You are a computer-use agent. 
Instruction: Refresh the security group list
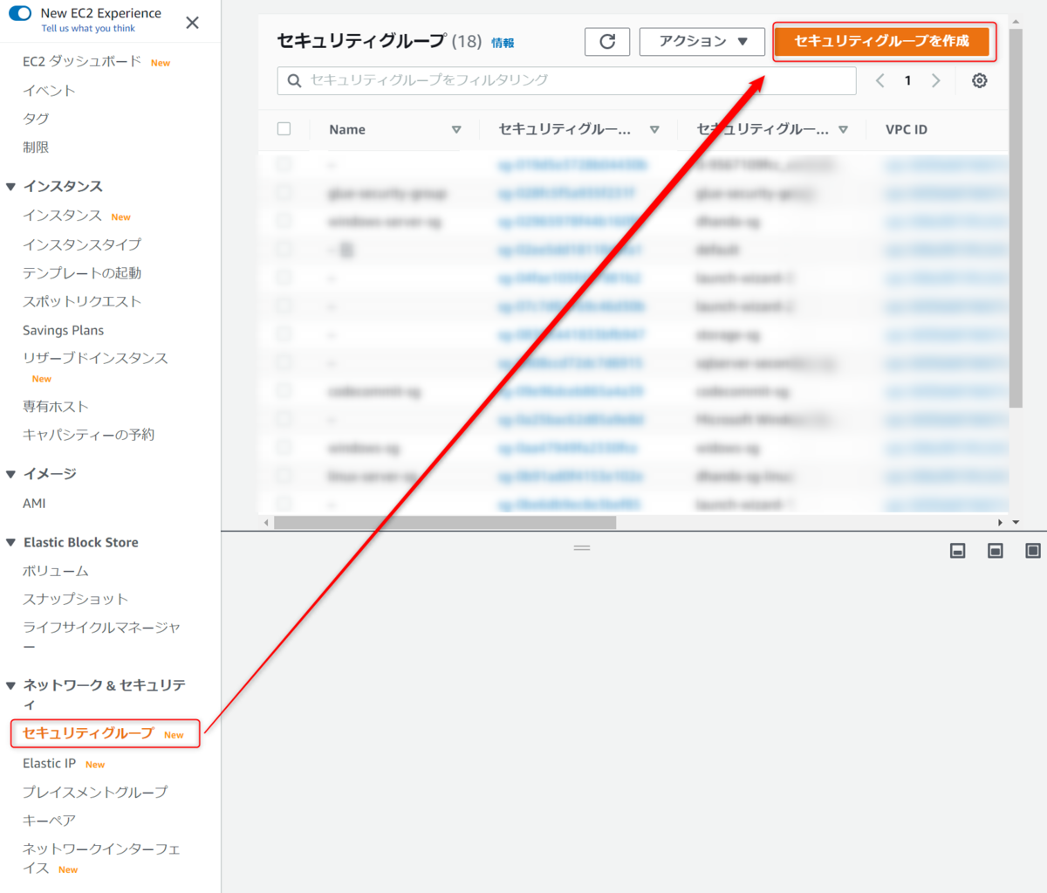point(607,41)
